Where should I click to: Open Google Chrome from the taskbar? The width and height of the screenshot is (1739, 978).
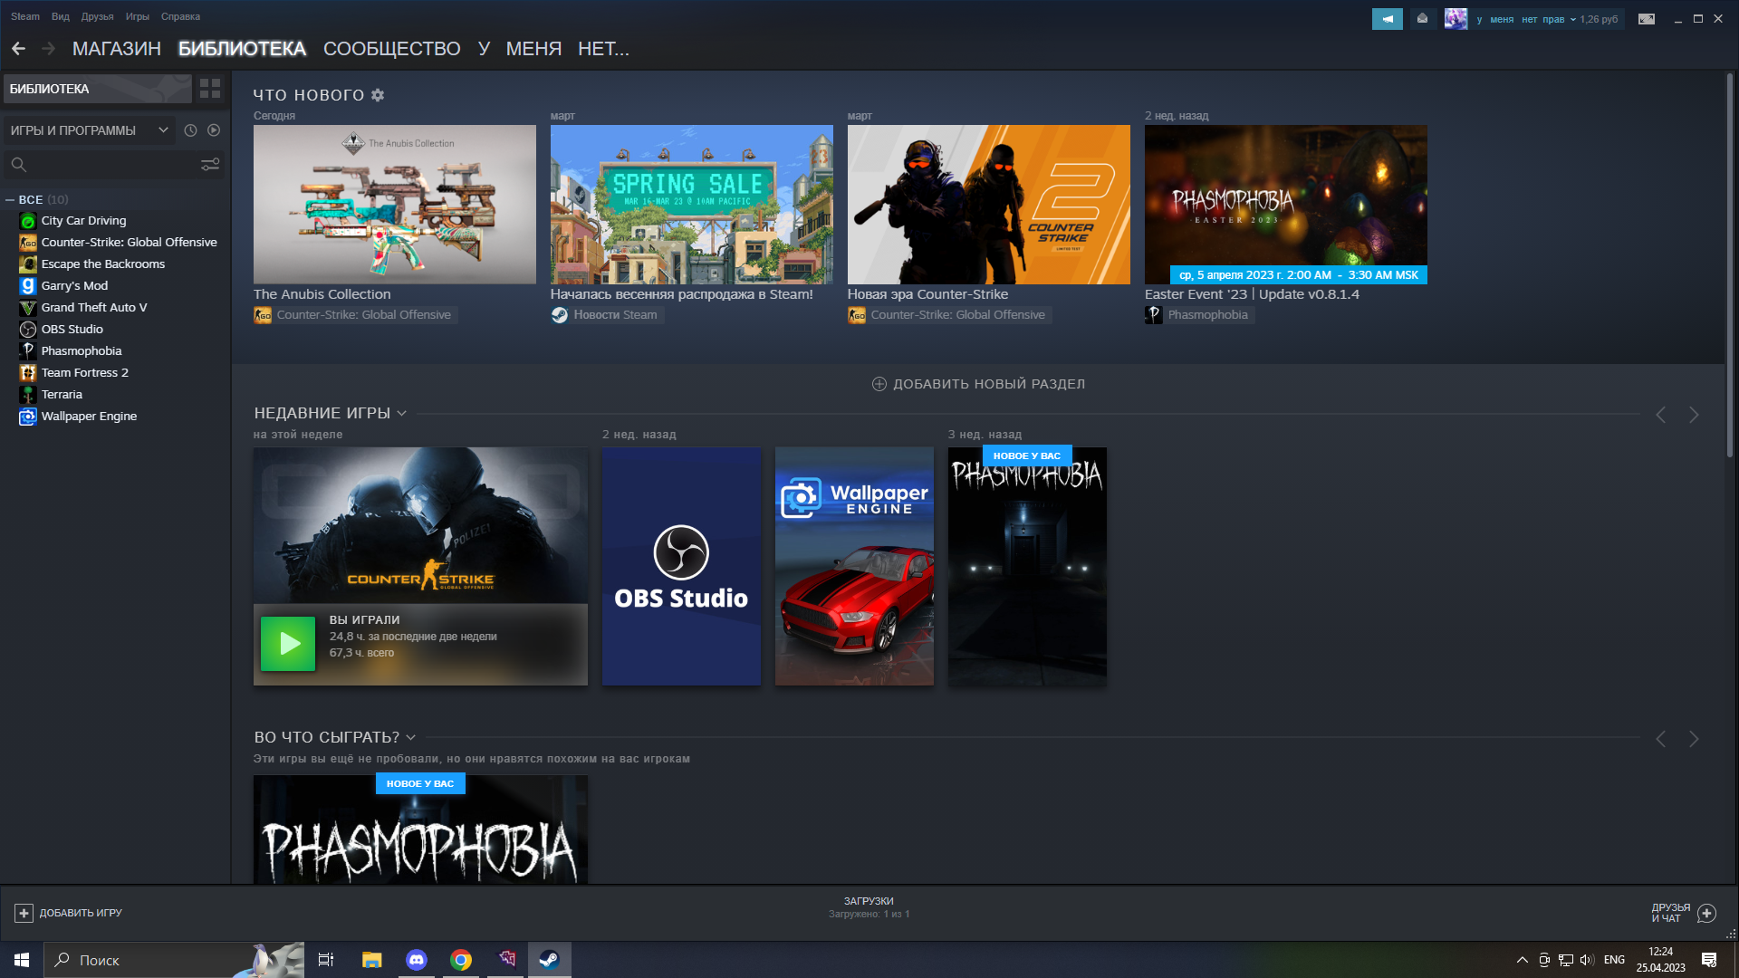coord(461,960)
